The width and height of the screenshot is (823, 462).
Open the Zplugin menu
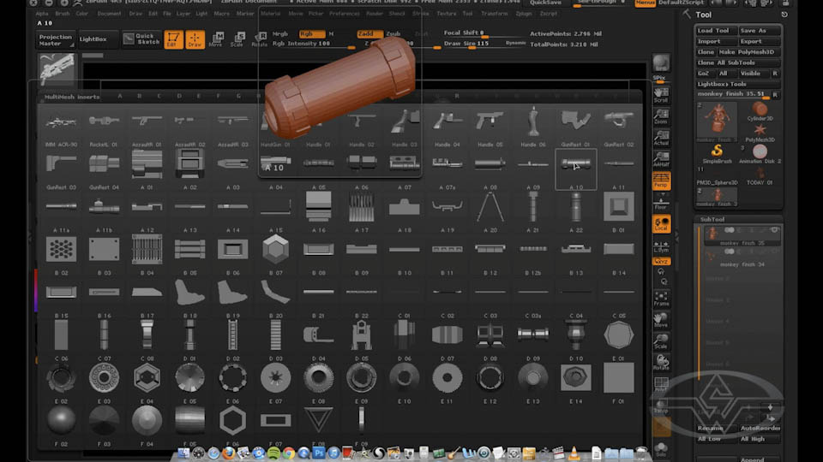523,14
